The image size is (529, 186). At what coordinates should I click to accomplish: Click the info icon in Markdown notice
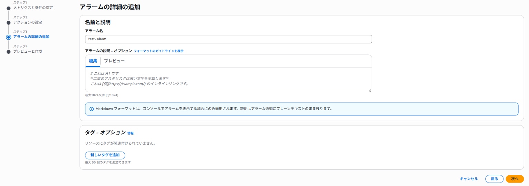coord(92,109)
